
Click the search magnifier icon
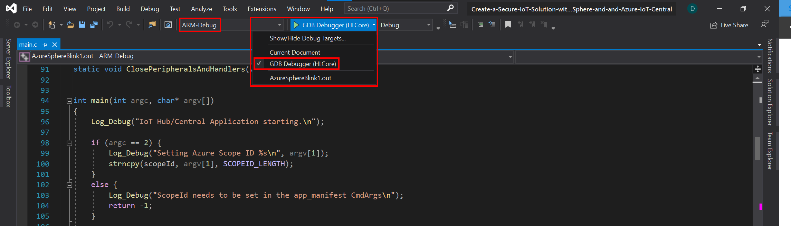pyautogui.click(x=450, y=8)
